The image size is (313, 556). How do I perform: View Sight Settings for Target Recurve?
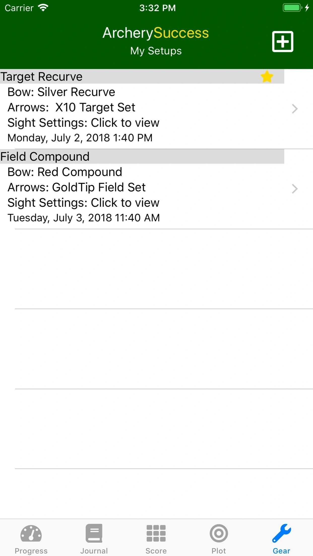(x=83, y=123)
